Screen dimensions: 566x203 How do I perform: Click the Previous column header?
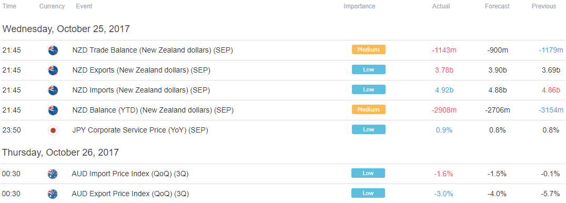coord(543,6)
